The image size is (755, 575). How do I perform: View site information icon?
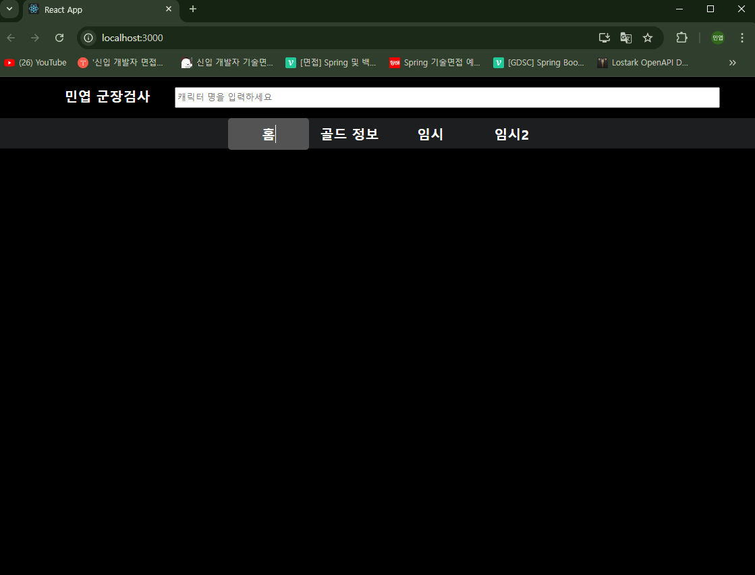click(88, 38)
